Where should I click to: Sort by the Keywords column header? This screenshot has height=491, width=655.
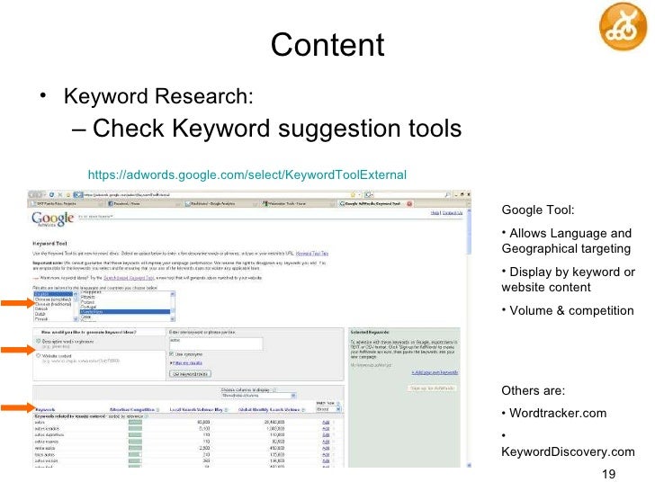pos(45,410)
